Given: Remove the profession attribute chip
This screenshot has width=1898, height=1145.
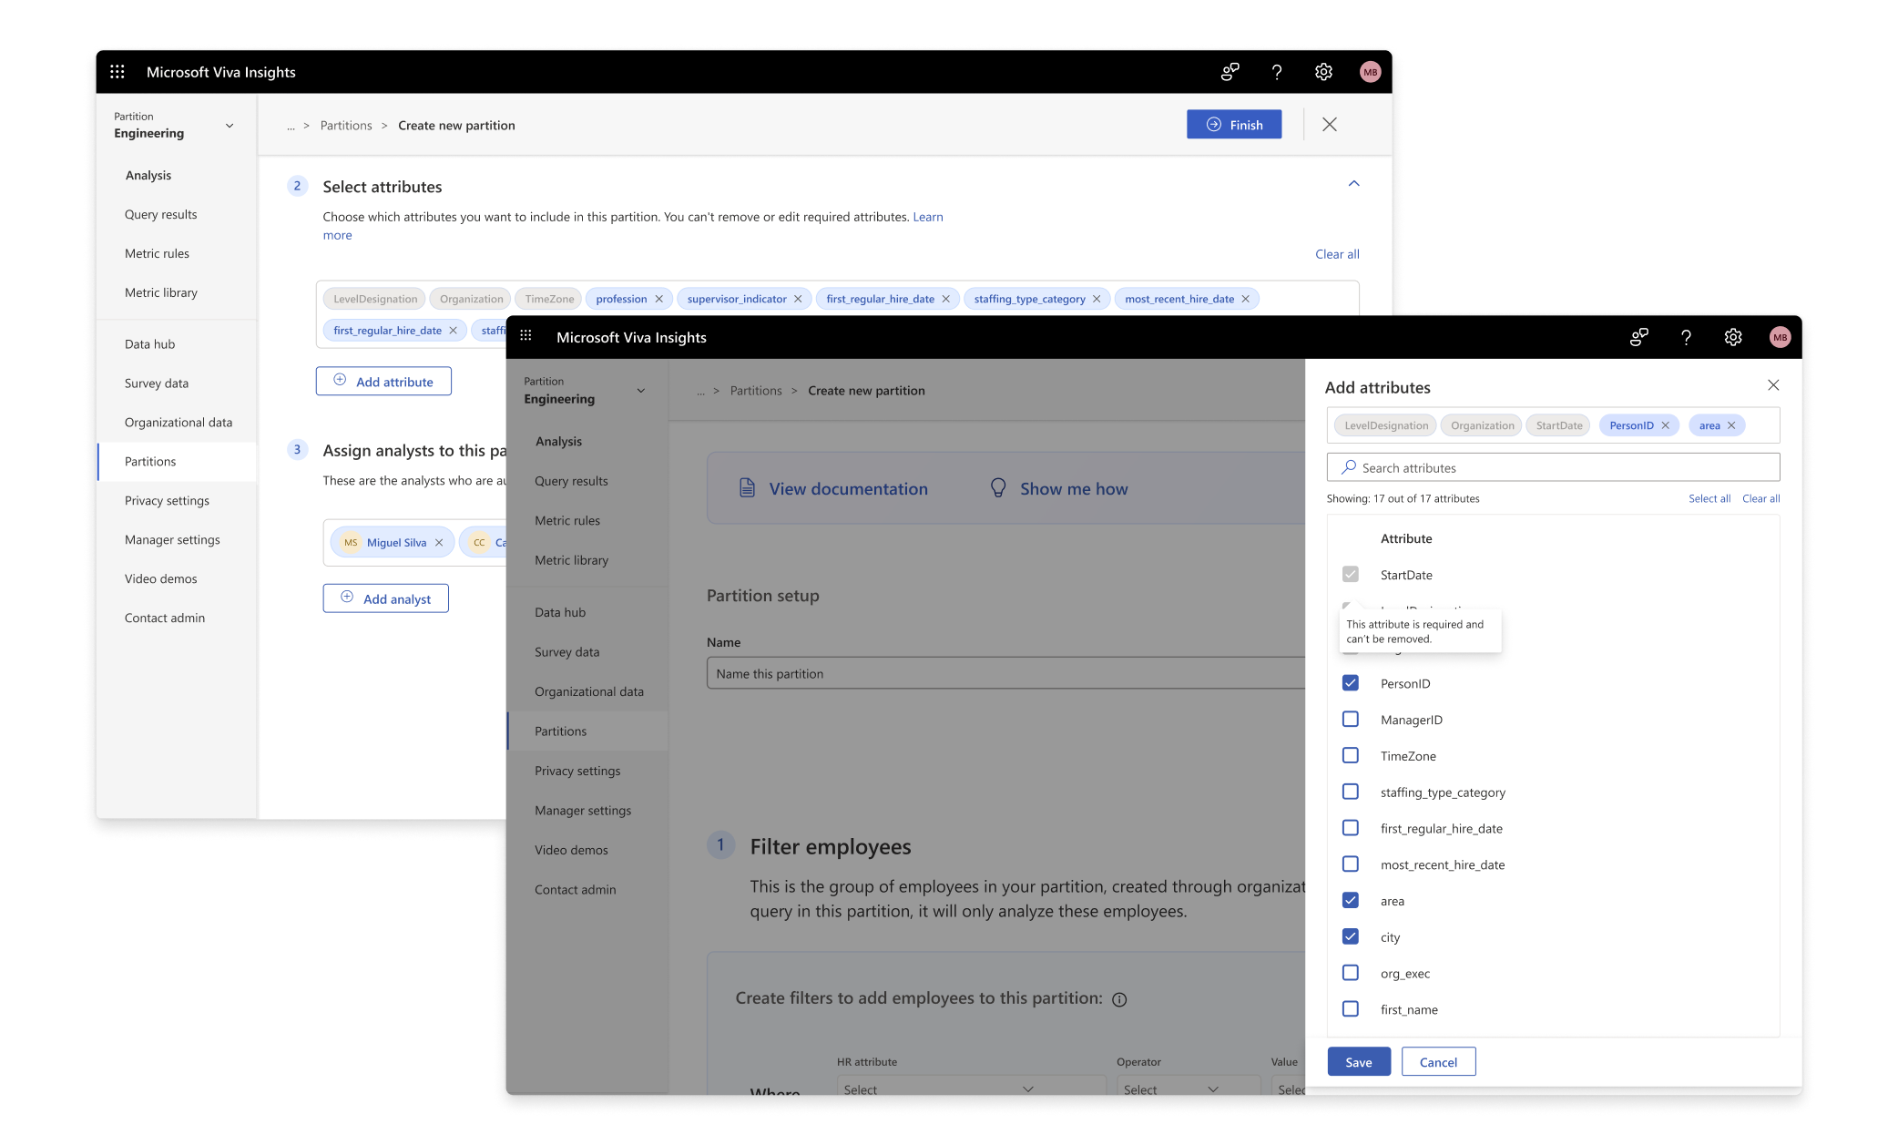Looking at the screenshot, I should 659,299.
